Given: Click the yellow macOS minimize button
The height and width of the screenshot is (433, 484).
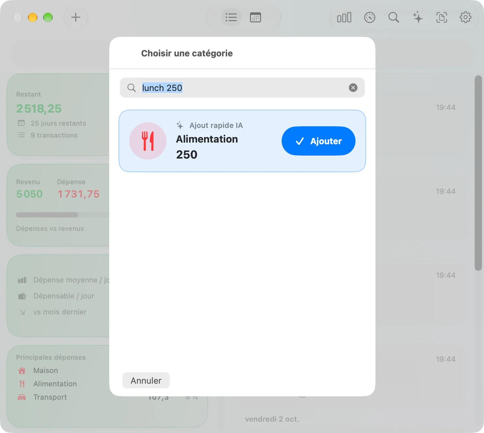Looking at the screenshot, I should click(32, 17).
